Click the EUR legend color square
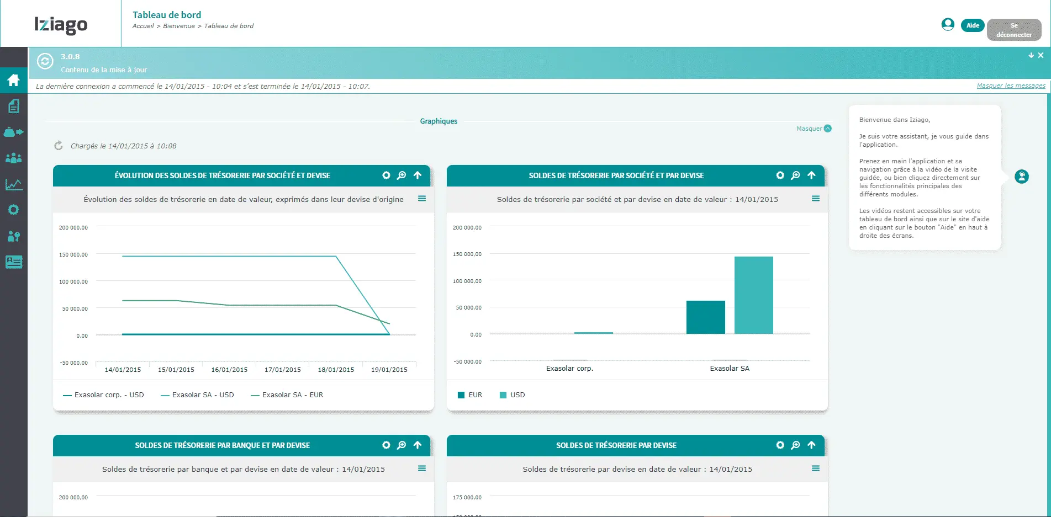The image size is (1051, 517). (461, 395)
